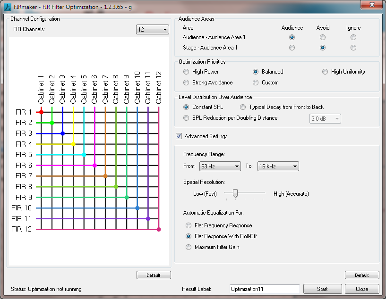This screenshot has height=299, width=386.
Task: Click the High (Accurate) slider label
Action: [291, 194]
